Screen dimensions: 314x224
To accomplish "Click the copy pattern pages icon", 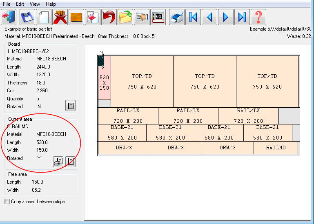I will pos(93,17).
